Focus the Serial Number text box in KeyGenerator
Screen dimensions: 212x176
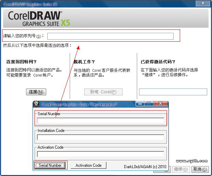point(101,121)
